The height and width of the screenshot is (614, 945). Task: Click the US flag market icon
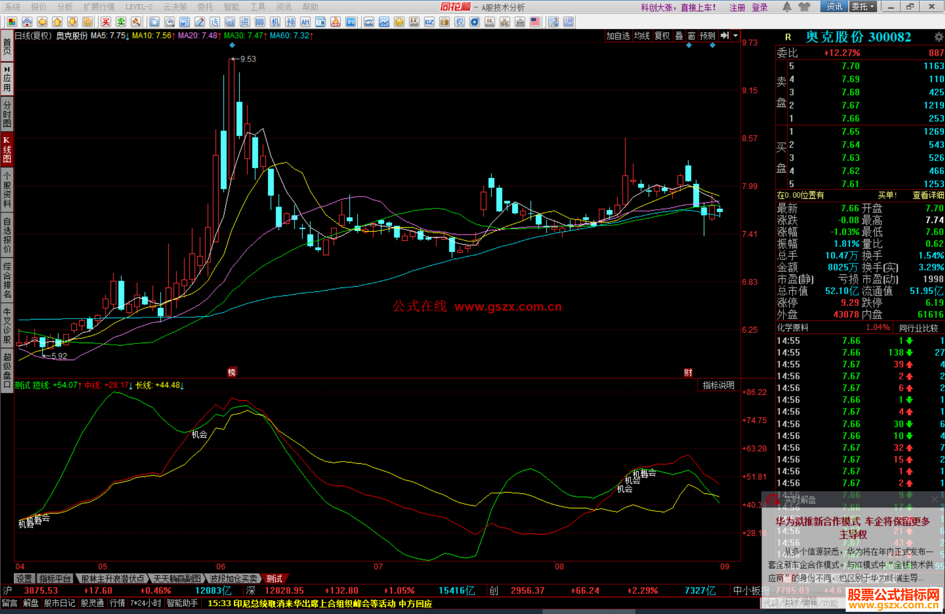click(x=535, y=22)
